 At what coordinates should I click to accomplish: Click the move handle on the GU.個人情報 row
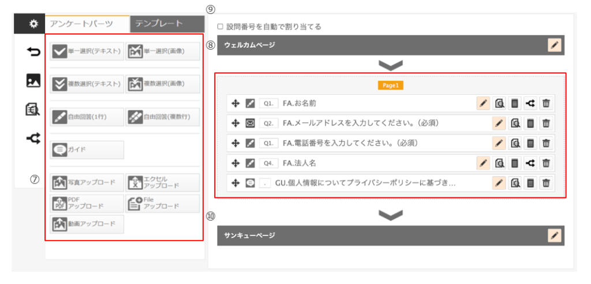pos(235,184)
